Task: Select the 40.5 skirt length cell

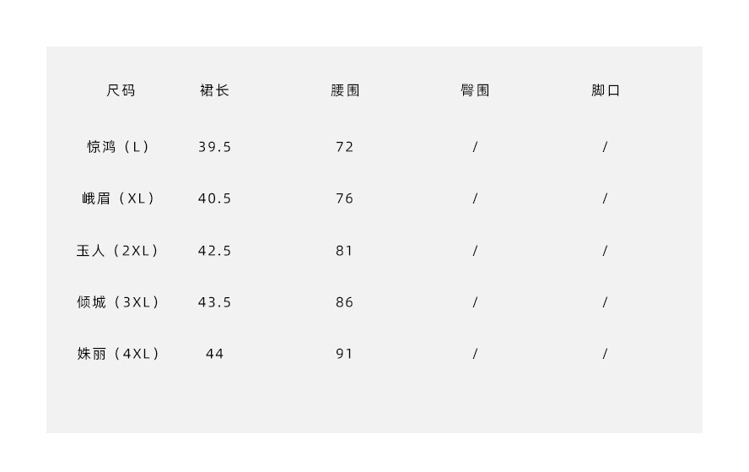Action: pyautogui.click(x=214, y=198)
